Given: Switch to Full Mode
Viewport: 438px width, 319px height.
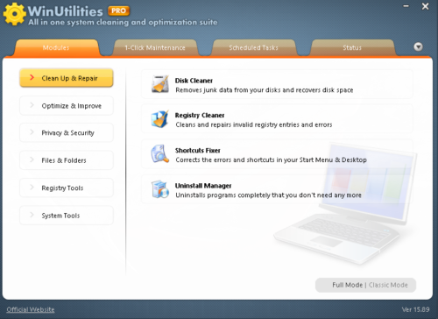Looking at the screenshot, I should pos(347,285).
